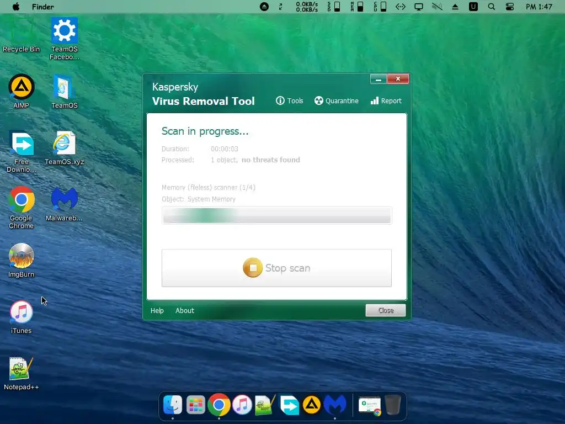
Task: Open Tools in Kaspersky window
Action: (290, 101)
